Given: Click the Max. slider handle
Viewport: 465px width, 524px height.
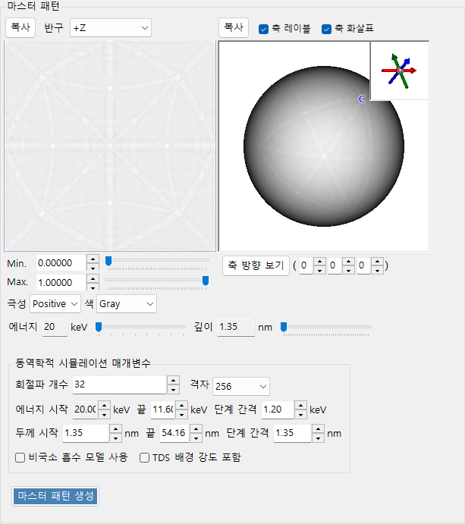Looking at the screenshot, I should (x=206, y=281).
